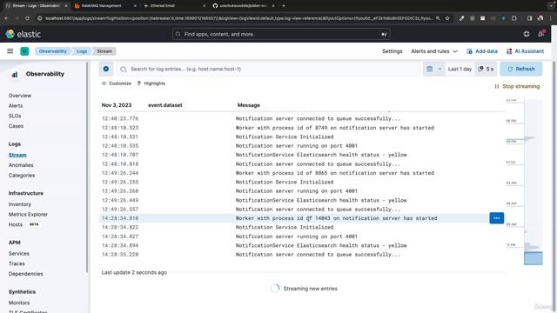
Task: Open Monitors under Synthetics
Action: tap(19, 303)
